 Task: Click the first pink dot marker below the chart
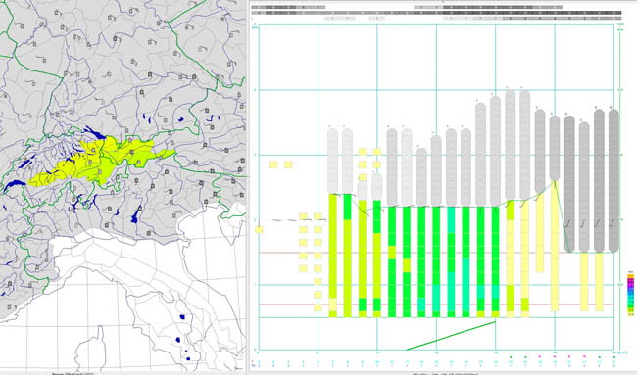[540, 356]
